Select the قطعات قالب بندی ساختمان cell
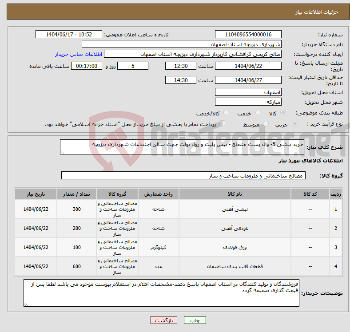The width and height of the screenshot is (350, 332). 235,266
